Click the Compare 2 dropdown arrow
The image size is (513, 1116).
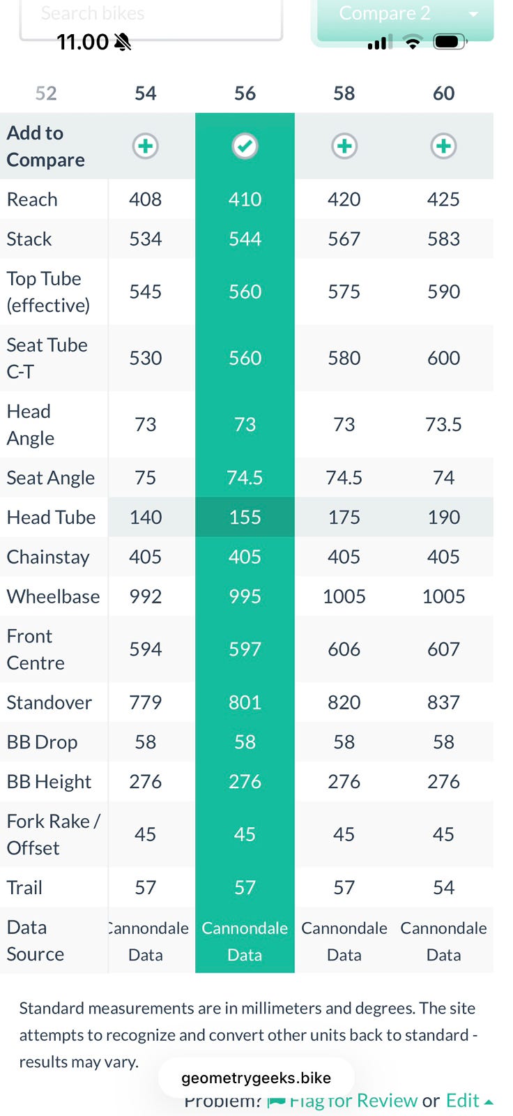pyautogui.click(x=474, y=15)
